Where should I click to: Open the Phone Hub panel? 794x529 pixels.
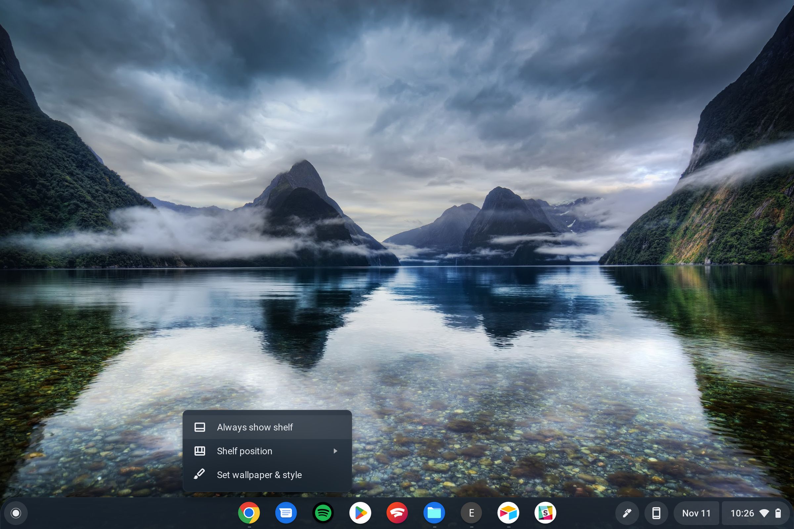[657, 513]
